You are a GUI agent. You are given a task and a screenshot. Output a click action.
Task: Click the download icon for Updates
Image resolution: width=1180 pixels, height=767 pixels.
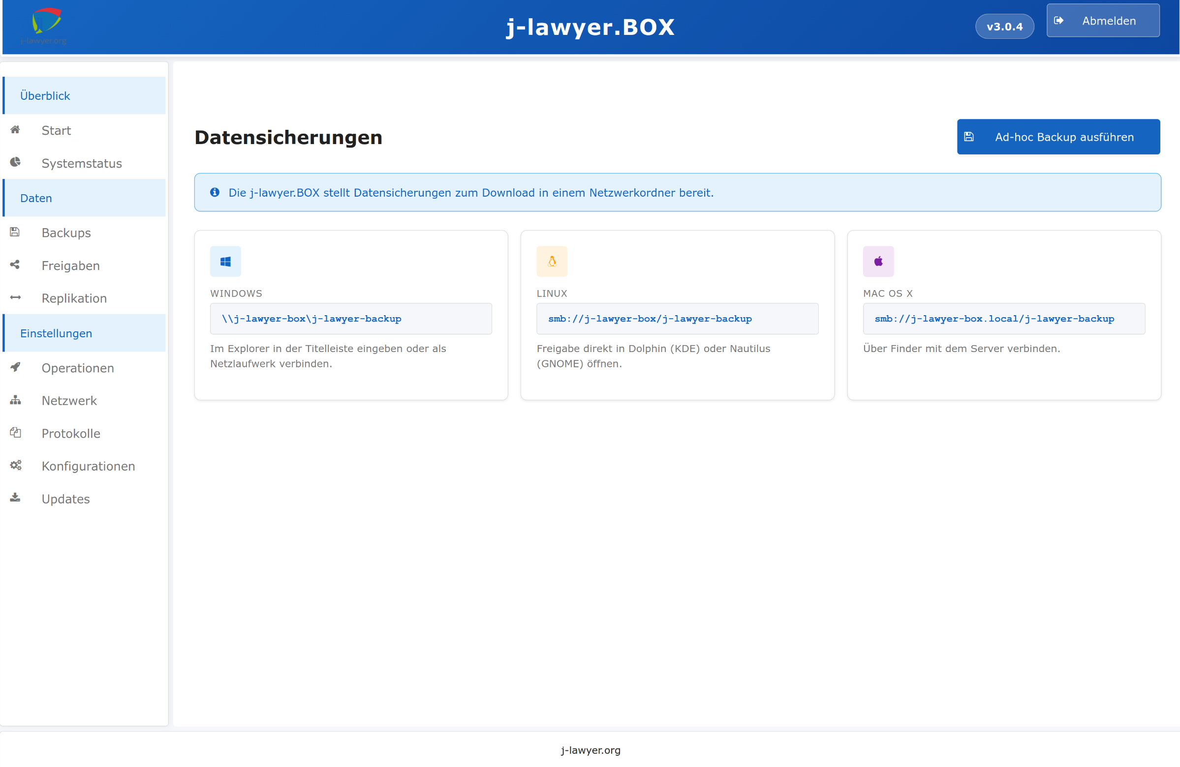pos(15,498)
